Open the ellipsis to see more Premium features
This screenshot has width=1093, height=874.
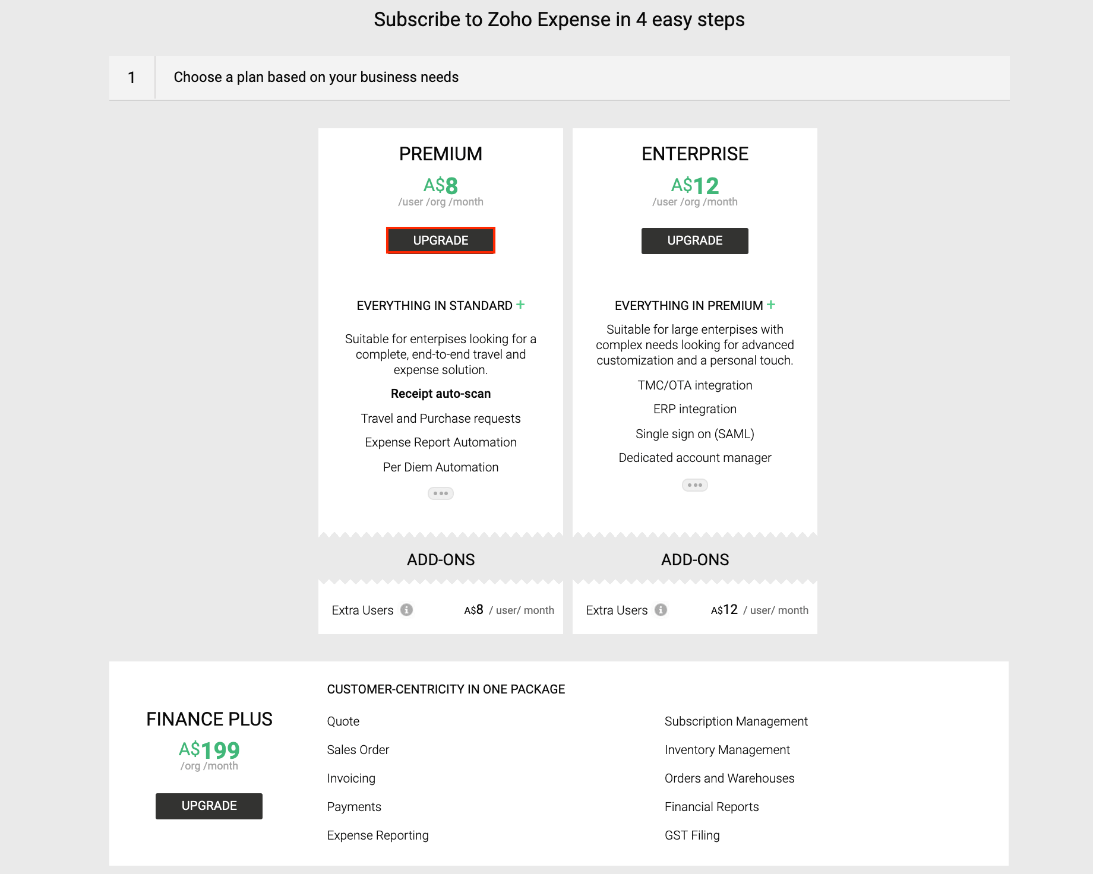[x=440, y=493]
